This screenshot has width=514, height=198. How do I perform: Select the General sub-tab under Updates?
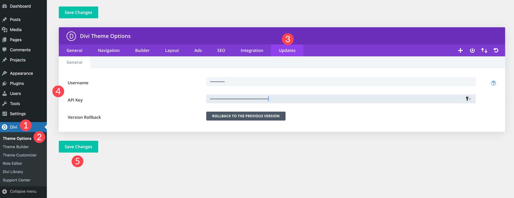tap(74, 62)
